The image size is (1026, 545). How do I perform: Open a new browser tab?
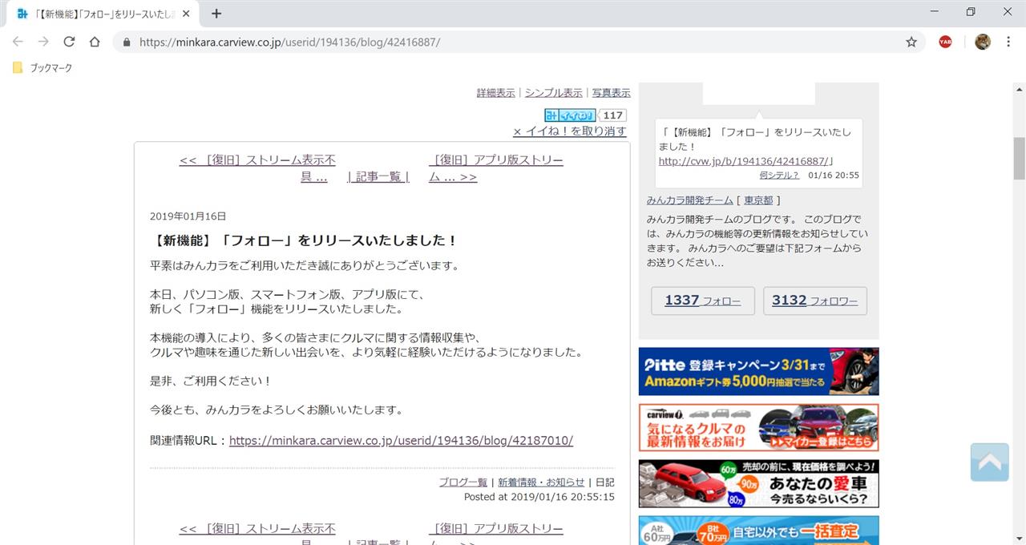point(216,14)
